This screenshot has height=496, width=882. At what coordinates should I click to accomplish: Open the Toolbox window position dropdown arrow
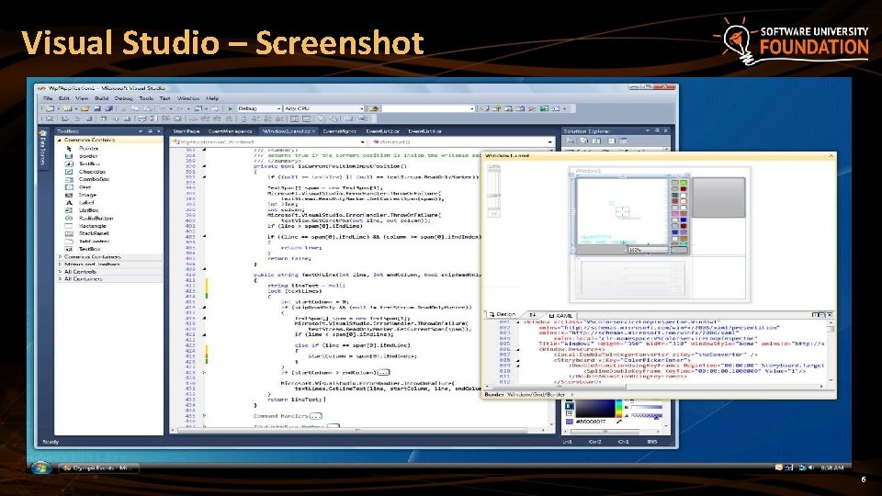point(140,131)
